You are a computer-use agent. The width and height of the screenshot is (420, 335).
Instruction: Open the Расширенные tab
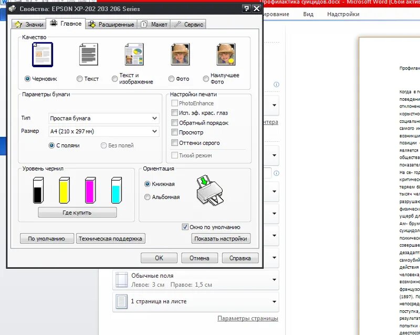coord(111,24)
